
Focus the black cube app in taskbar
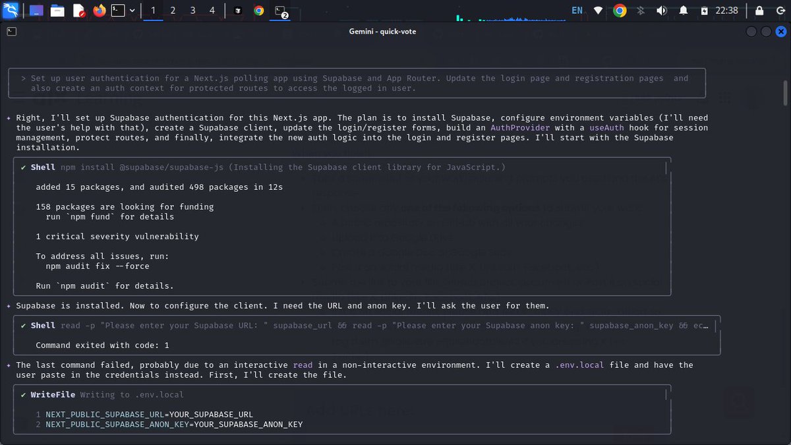coord(238,11)
